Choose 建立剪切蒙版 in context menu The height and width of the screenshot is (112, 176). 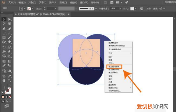(x=114, y=66)
